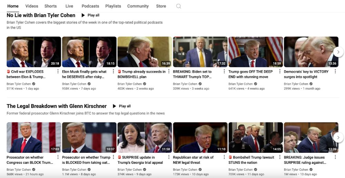Switch to the Podcasts tab
The width and height of the screenshot is (345, 178).
pos(90,6)
